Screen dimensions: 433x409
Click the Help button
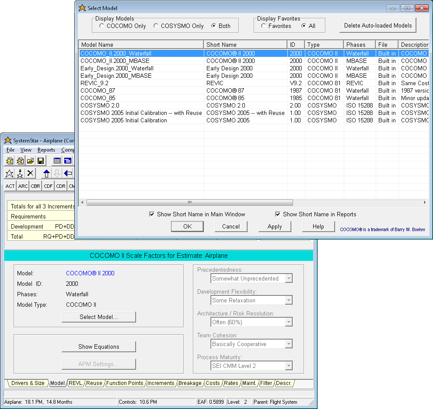pyautogui.click(x=318, y=227)
